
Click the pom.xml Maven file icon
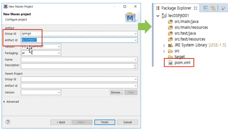(x=171, y=63)
